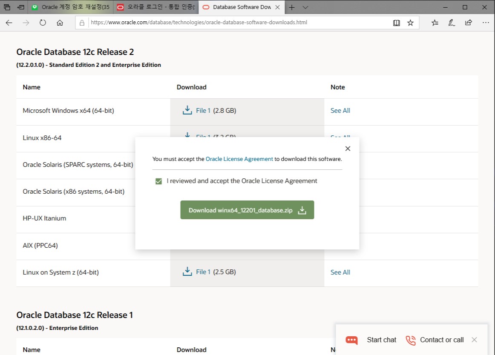
Task: Click the Oracle Database 12c Release 2 heading
Action: pos(75,52)
